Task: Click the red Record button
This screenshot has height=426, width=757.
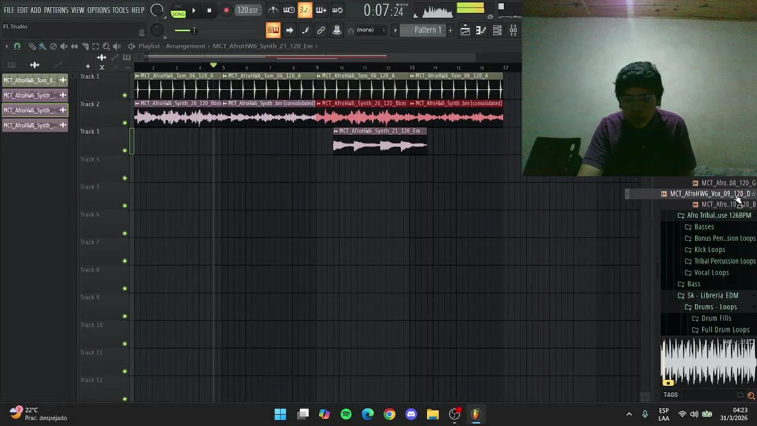Action: click(x=226, y=10)
